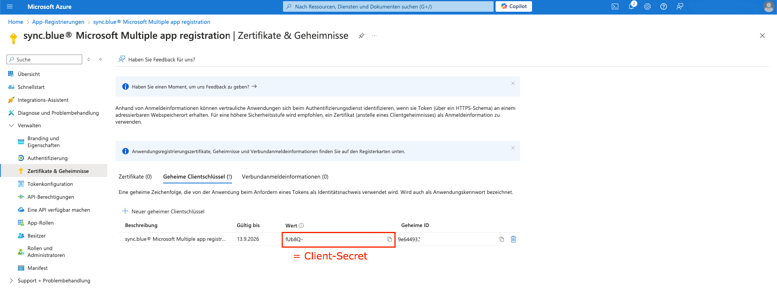777x301 pixels.
Task: Open API-Berechtigungen in the sidebar
Action: point(51,197)
